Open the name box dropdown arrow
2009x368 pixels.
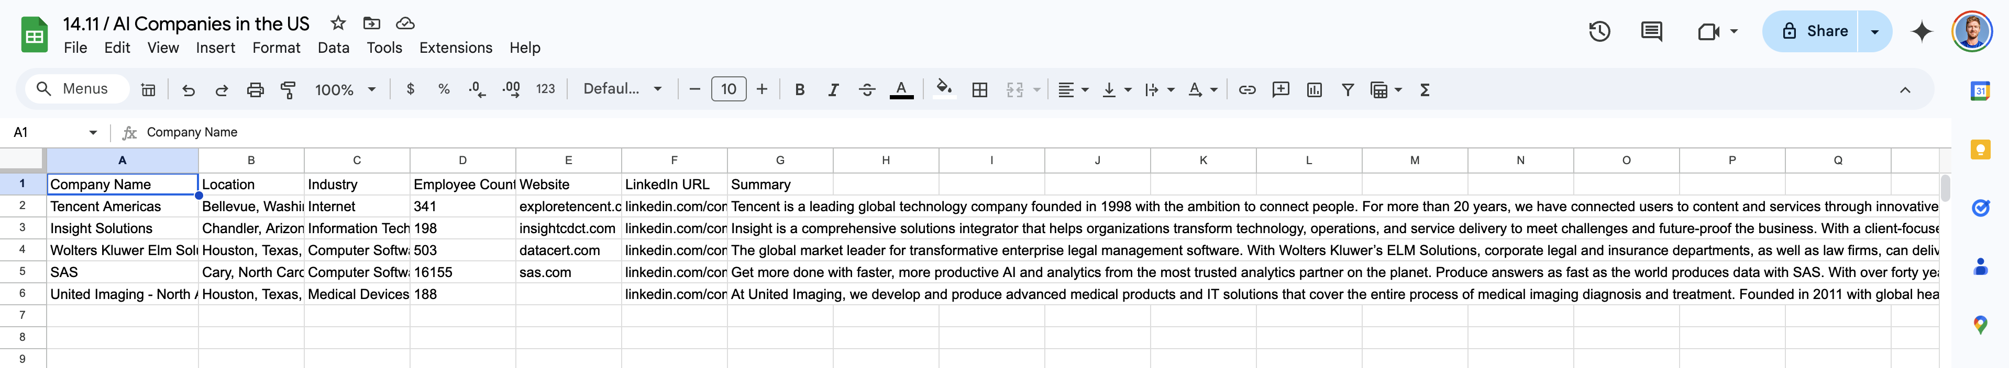pos(93,132)
